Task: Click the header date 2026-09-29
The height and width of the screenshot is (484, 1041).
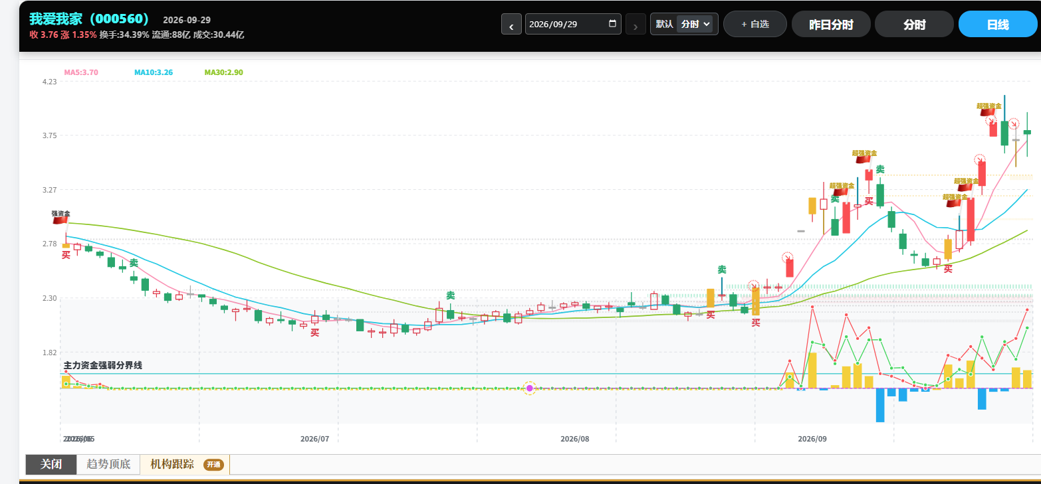Action: click(x=187, y=20)
